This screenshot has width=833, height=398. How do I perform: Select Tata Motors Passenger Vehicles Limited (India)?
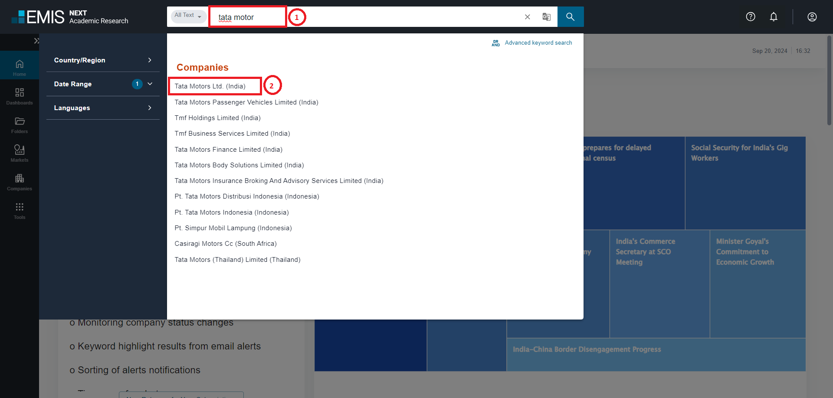pyautogui.click(x=246, y=102)
